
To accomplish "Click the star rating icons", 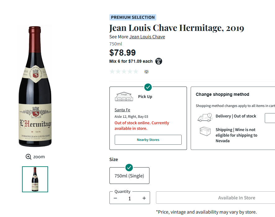I will point(124,71).
